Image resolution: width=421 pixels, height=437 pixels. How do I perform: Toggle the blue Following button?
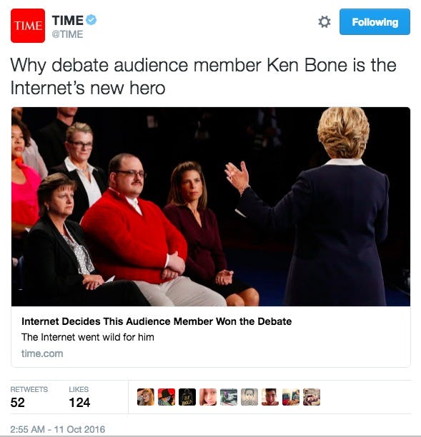(x=375, y=21)
